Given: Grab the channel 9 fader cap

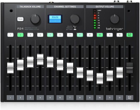Looking at the screenshot, I should pos(90,75).
